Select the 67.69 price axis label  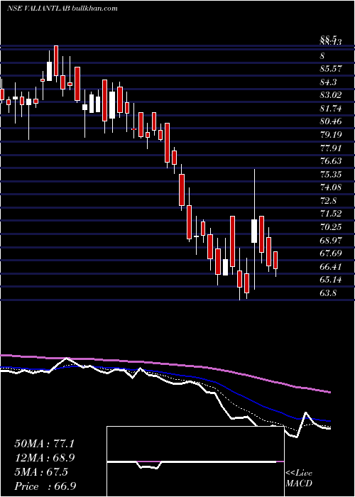tap(332, 253)
